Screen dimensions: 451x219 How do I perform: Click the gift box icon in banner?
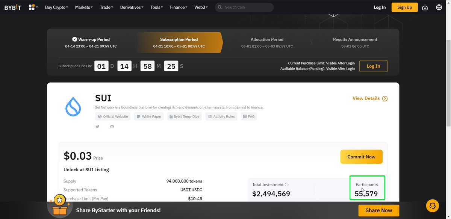(59, 206)
